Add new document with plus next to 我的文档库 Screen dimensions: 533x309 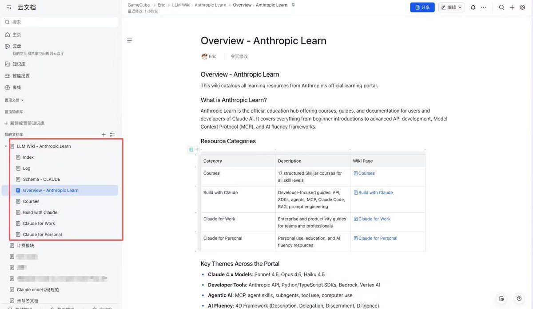point(103,134)
